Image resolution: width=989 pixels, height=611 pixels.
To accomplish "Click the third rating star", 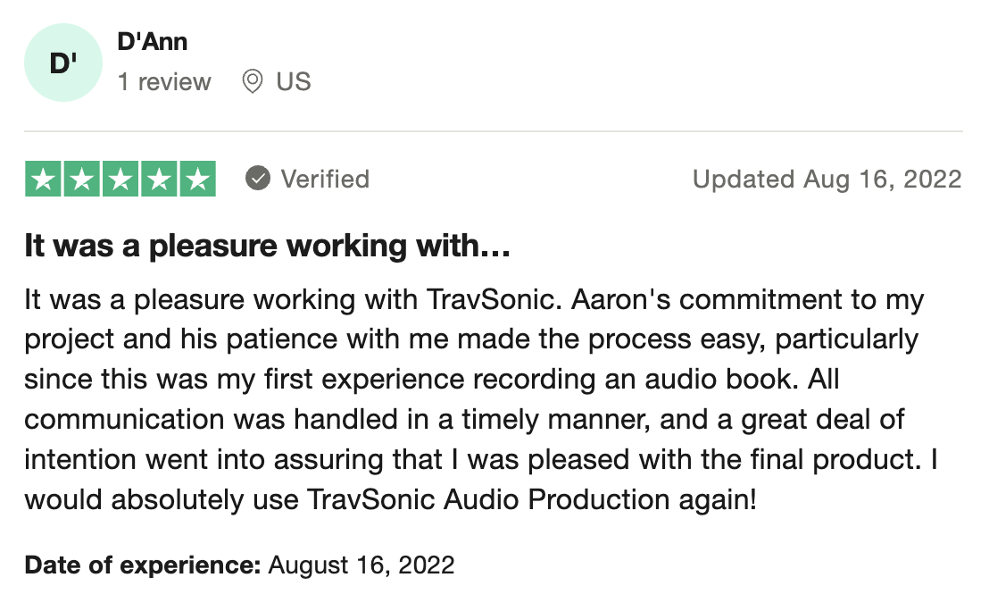I will pos(121,180).
